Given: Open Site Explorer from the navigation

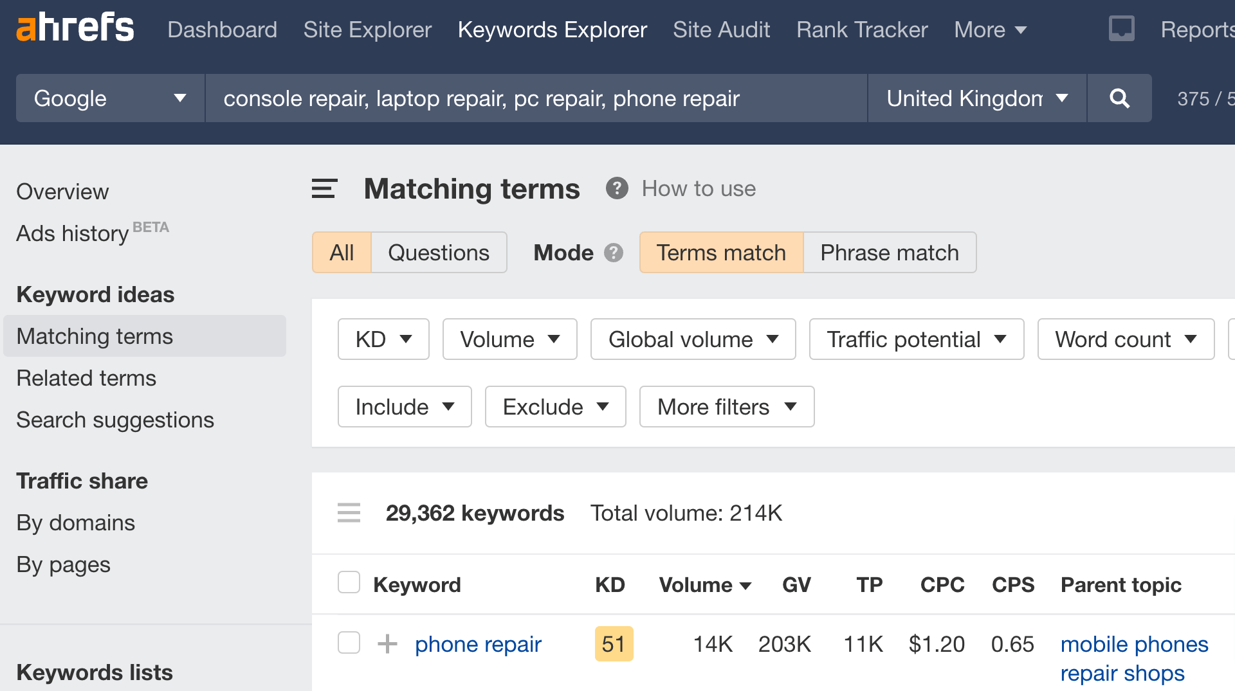Looking at the screenshot, I should tap(367, 30).
